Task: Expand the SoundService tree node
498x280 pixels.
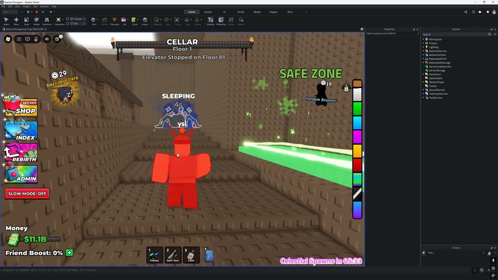Action: click(424, 90)
